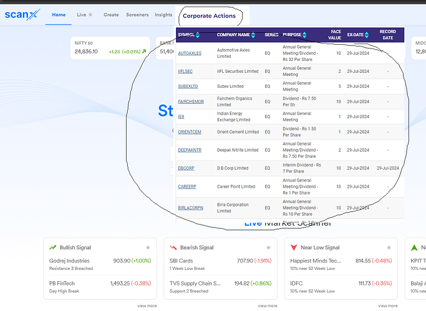Click the Near Low Signal red triangle icon

click(294, 248)
